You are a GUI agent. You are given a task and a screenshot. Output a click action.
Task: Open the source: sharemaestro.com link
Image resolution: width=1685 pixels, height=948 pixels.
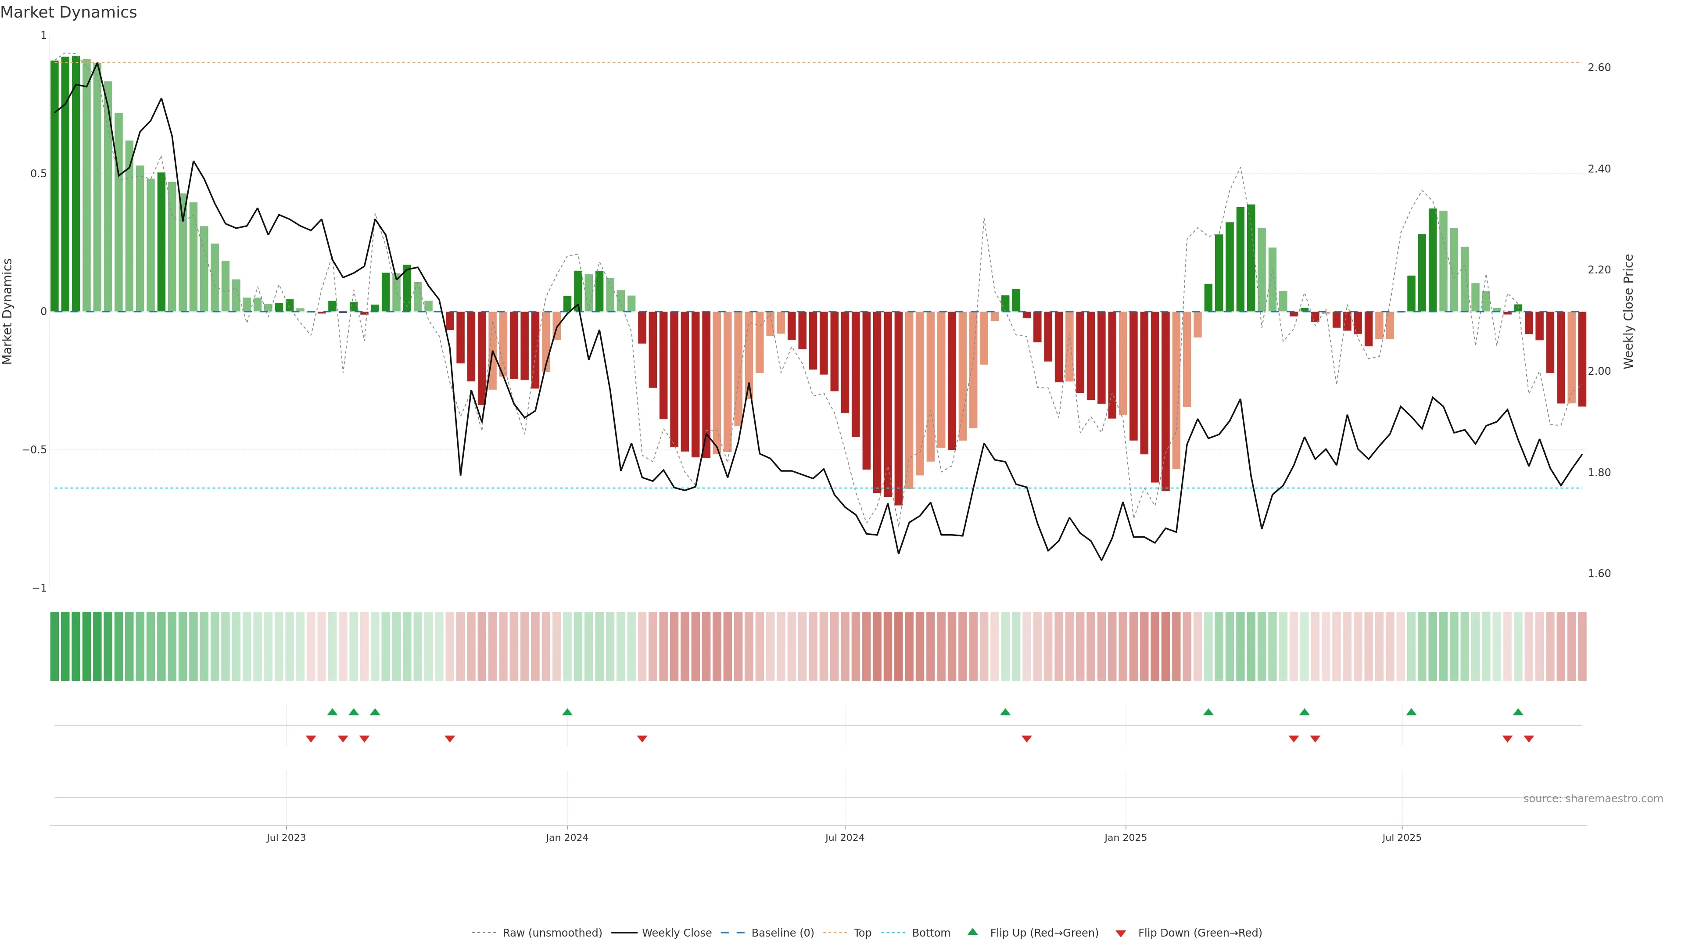tap(1593, 799)
